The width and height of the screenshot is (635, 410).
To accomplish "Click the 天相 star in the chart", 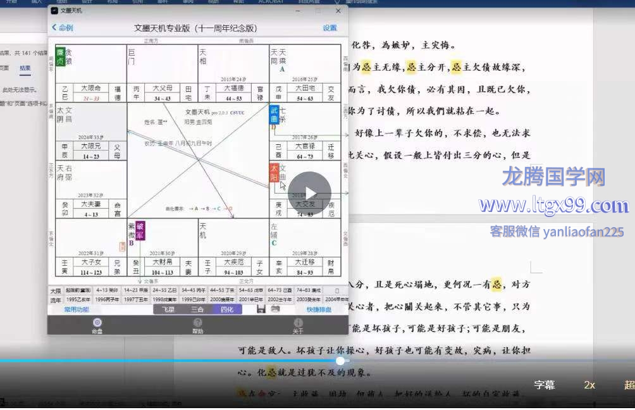I will [203, 57].
